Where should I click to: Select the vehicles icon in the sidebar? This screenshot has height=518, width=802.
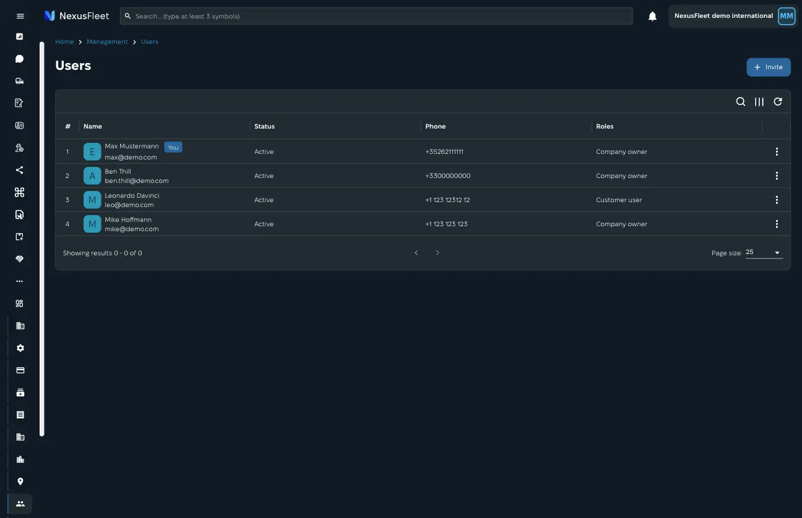coord(19,80)
